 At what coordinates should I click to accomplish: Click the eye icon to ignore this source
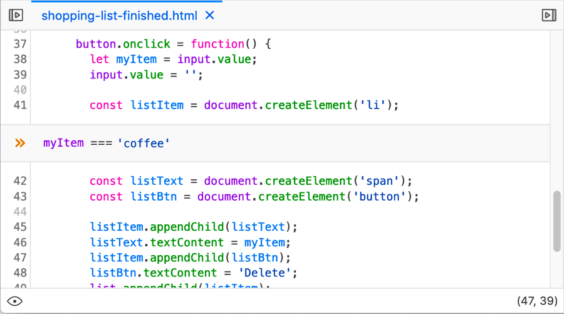coord(15,301)
